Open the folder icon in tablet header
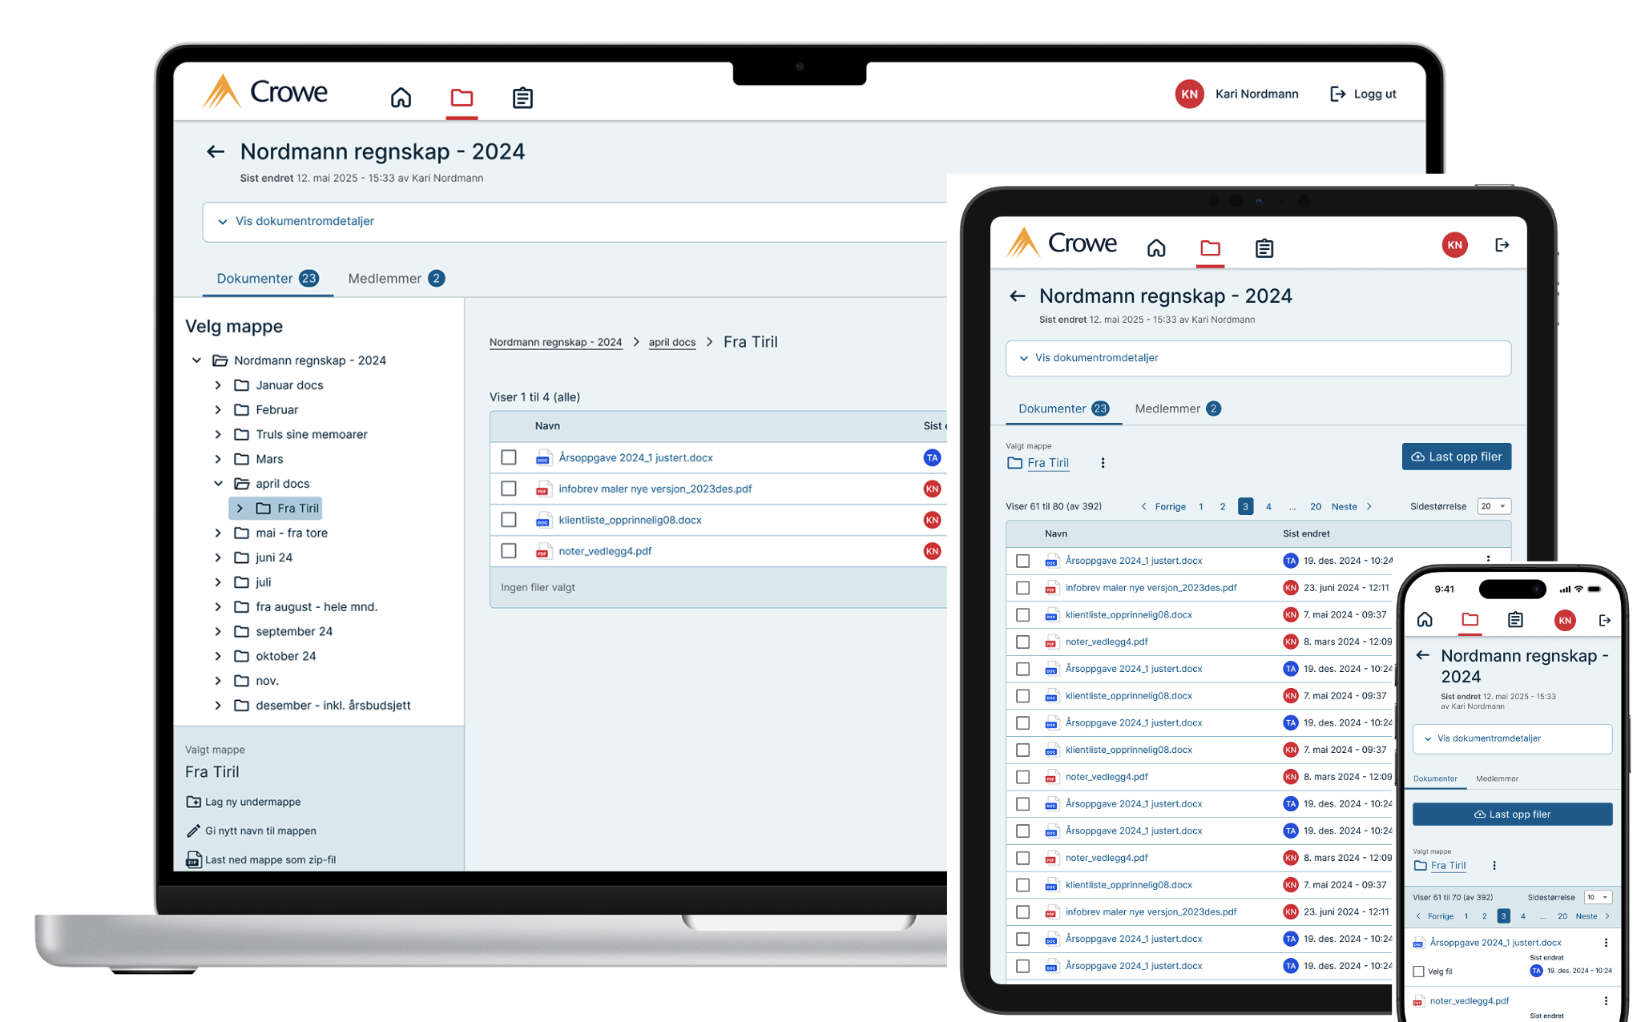 [1210, 247]
